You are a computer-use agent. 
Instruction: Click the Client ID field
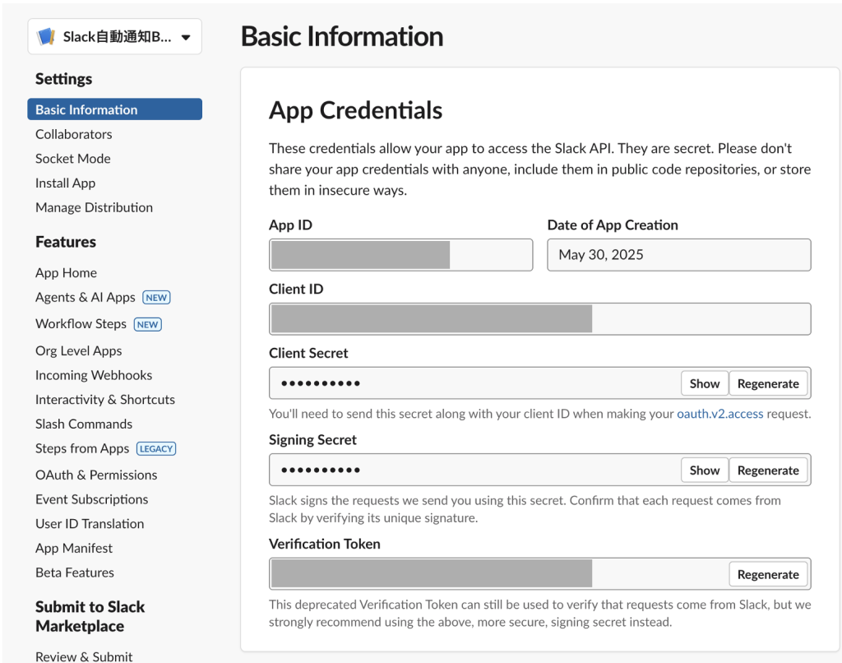tap(539, 319)
